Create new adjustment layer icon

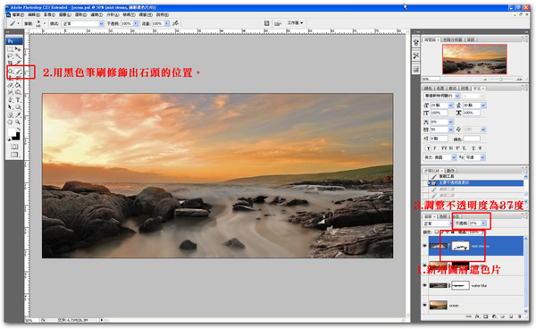494,316
